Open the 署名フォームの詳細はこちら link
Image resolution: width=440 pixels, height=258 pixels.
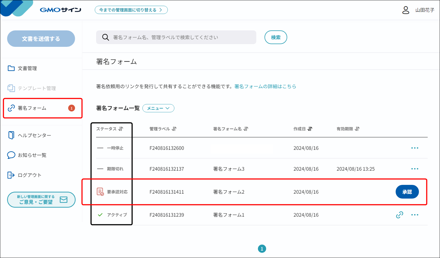coord(265,87)
